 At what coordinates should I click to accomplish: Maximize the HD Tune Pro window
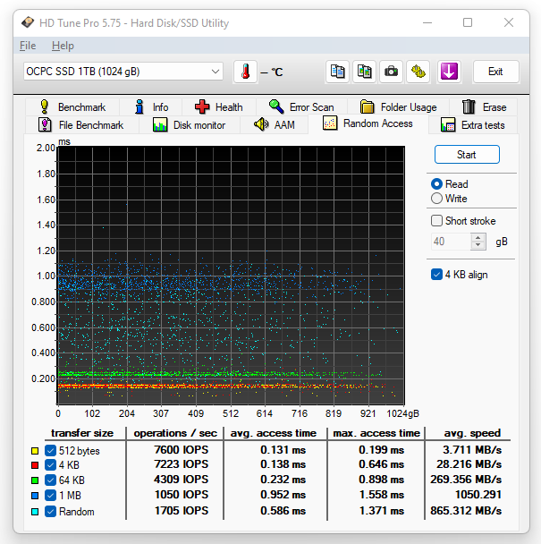[468, 22]
